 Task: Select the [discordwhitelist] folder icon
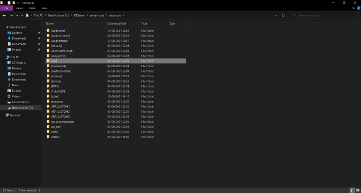(x=48, y=51)
